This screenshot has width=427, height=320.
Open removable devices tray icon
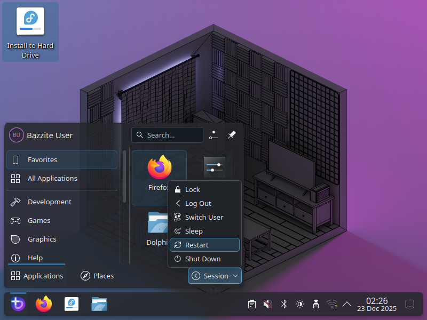(316, 304)
